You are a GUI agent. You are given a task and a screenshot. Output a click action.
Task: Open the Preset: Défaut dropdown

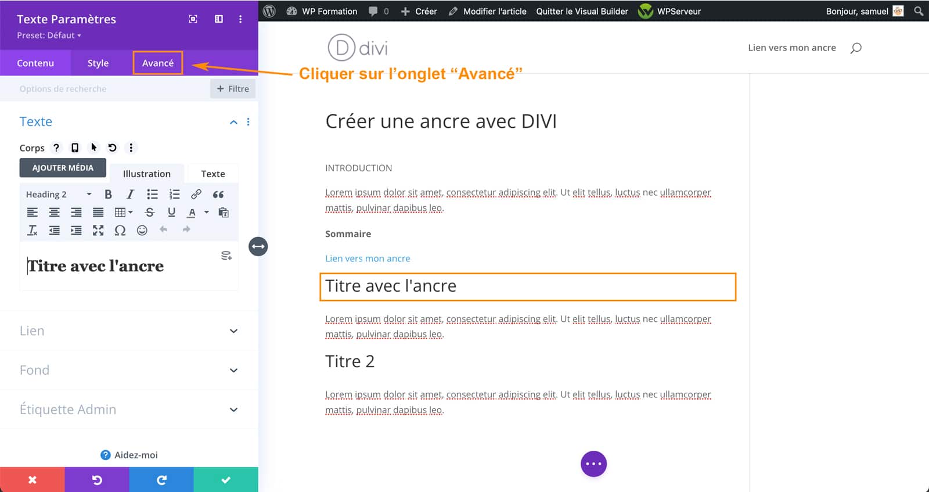pyautogui.click(x=49, y=35)
